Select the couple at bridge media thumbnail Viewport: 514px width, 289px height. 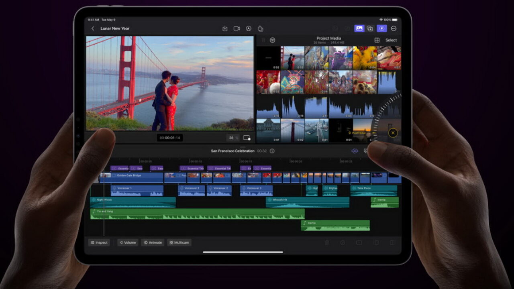click(x=292, y=58)
